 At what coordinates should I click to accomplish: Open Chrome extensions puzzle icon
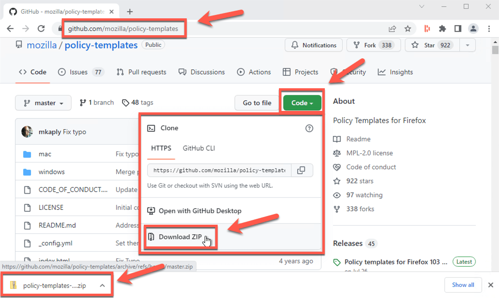tap(442, 29)
